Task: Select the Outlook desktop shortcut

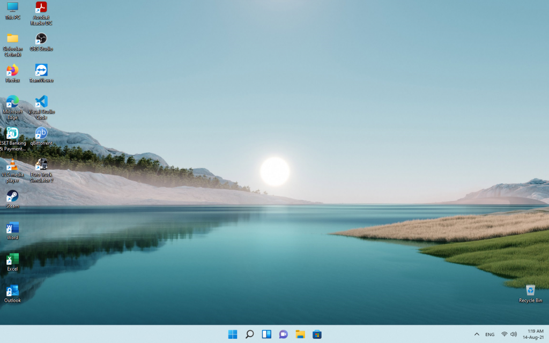Action: coord(12,290)
